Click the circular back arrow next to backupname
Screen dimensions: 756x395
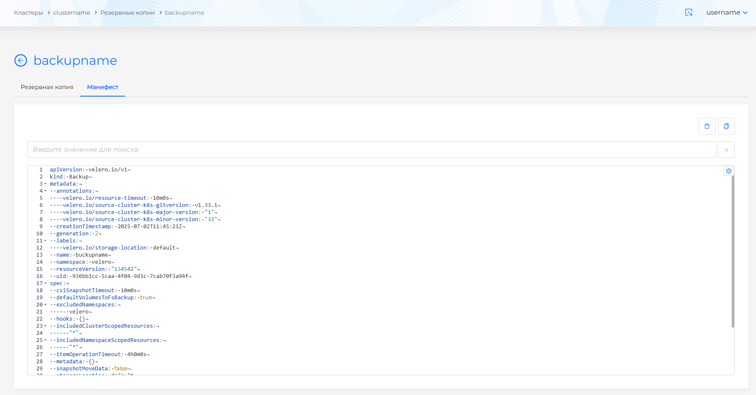pos(20,61)
